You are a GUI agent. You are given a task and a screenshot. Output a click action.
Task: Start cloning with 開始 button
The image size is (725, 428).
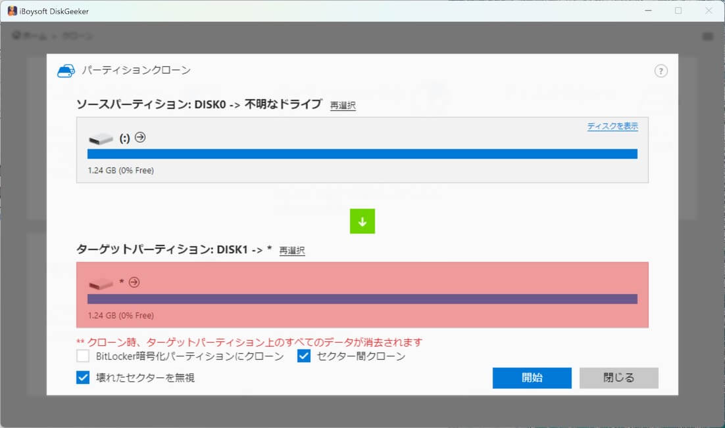pyautogui.click(x=532, y=377)
